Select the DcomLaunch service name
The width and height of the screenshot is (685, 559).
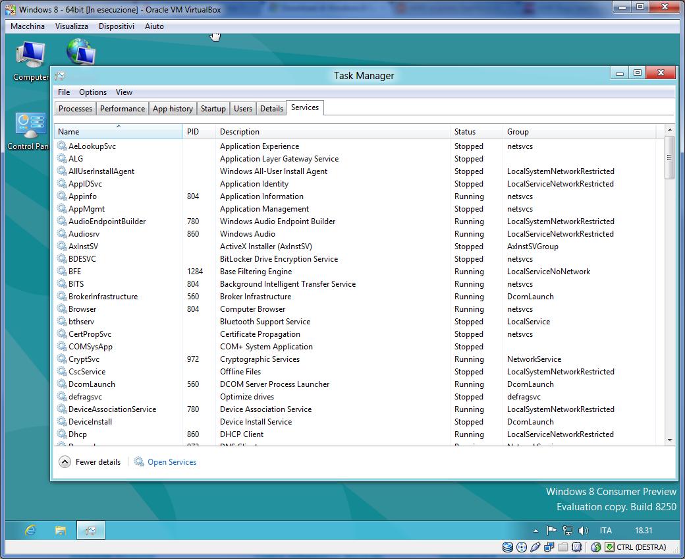[x=92, y=384]
